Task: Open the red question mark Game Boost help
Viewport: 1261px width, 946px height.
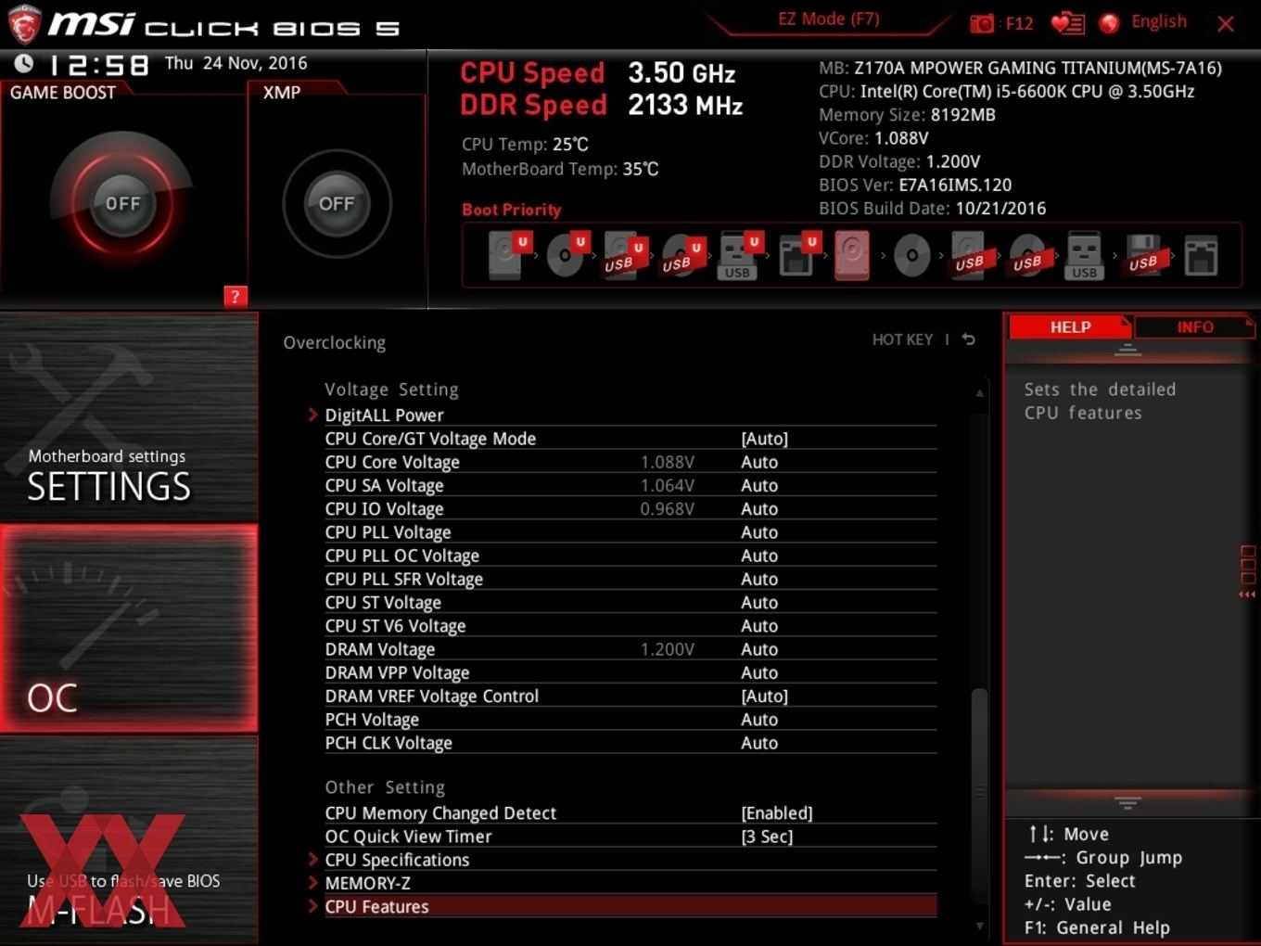Action: point(235,296)
